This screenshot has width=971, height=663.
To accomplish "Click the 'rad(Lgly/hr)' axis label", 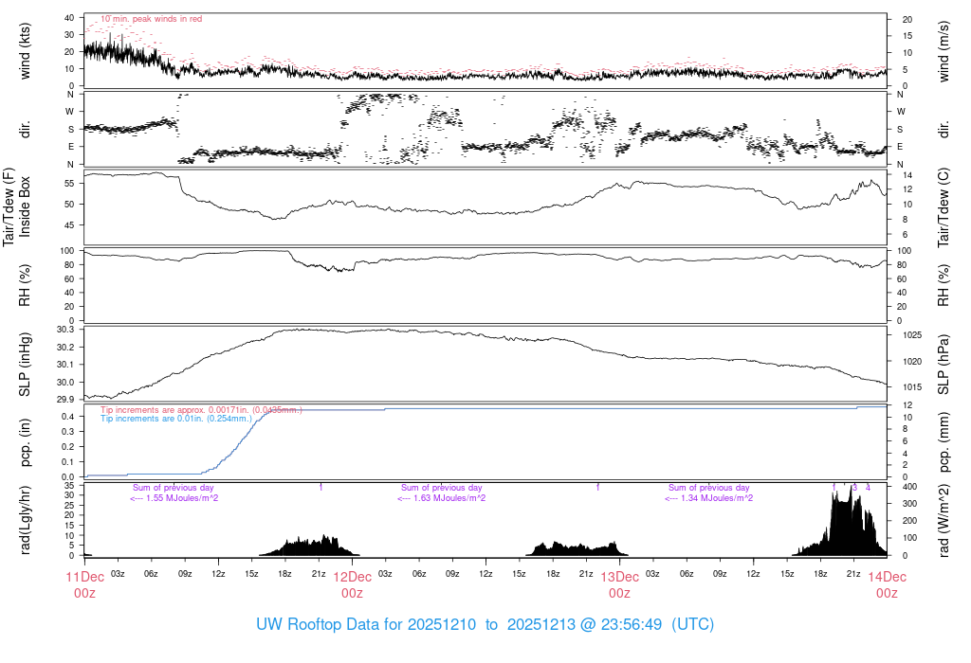I will tap(25, 520).
